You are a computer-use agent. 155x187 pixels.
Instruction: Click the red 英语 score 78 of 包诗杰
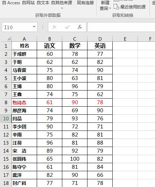pyautogui.click(x=100, y=102)
